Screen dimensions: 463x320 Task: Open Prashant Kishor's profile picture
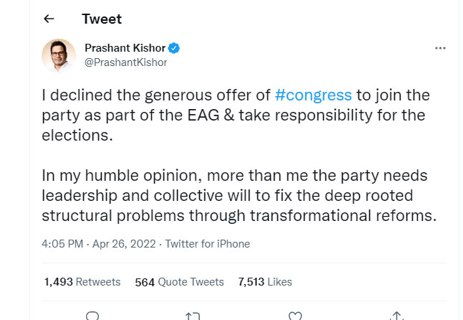[x=59, y=55]
